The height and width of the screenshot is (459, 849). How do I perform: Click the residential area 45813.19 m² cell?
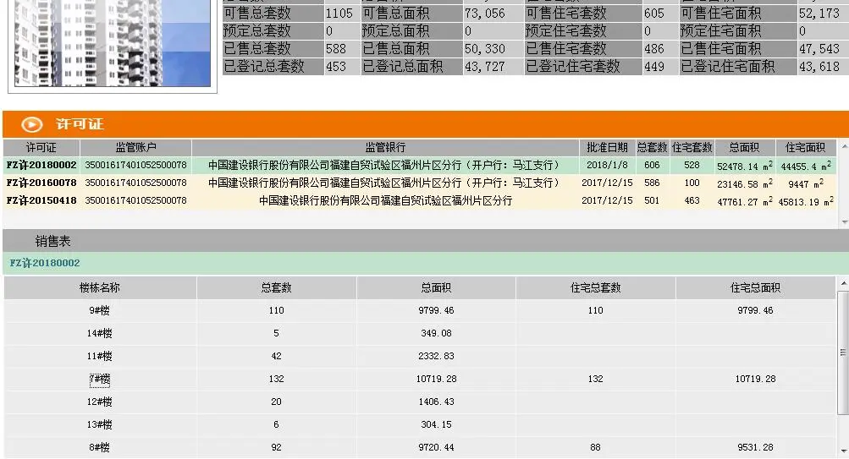806,201
